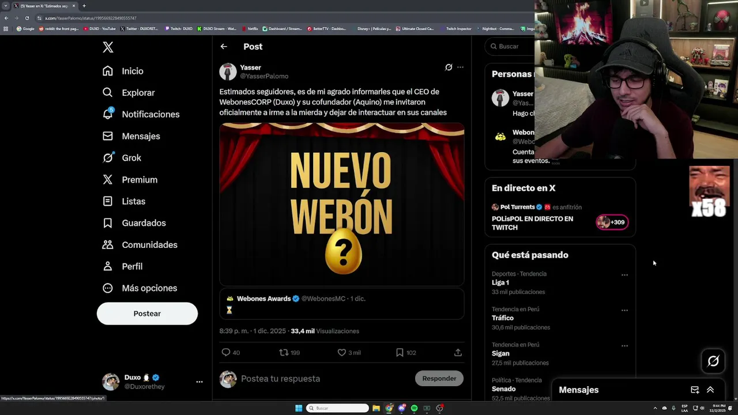Open the taskbar clock and date
This screenshot has height=415, width=738.
pyautogui.click(x=717, y=408)
